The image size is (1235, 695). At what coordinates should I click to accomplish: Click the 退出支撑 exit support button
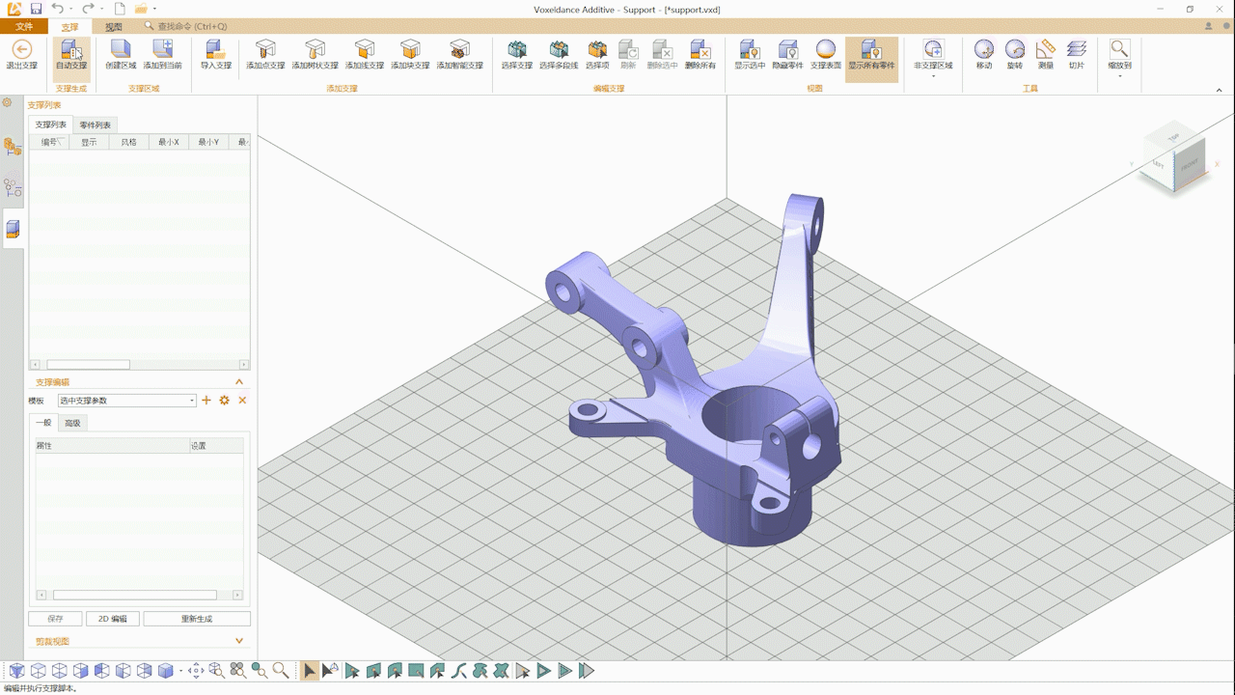21,55
